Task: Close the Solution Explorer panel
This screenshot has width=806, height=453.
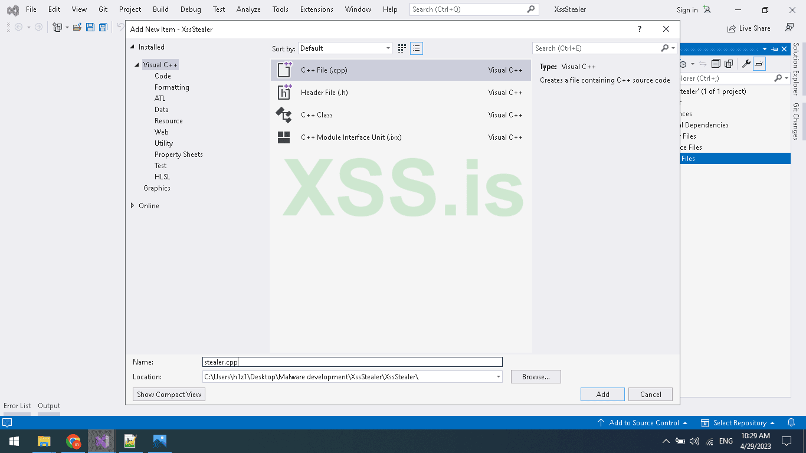Action: 784,49
